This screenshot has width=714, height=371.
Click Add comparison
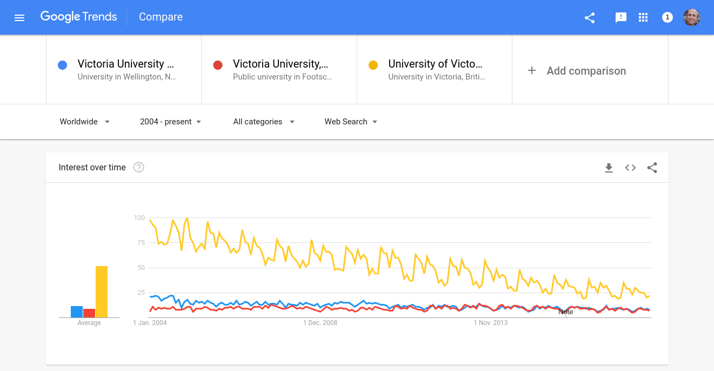[x=577, y=71]
